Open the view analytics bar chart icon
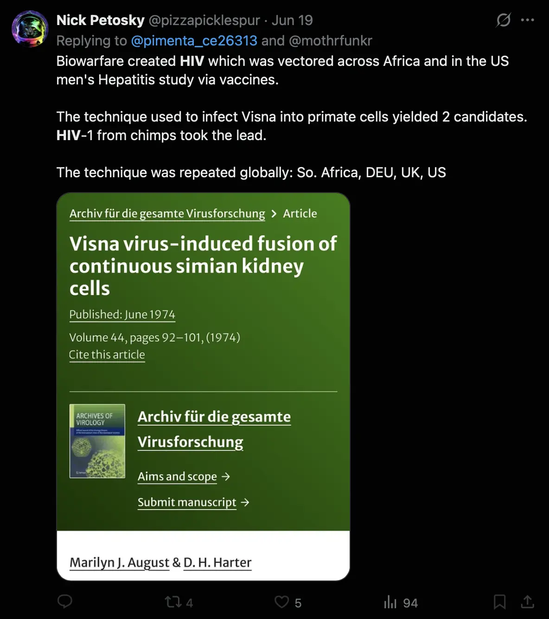Screen dimensions: 549x619 click(x=390, y=602)
